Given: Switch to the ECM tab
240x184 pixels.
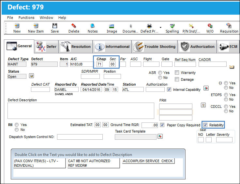Looking at the screenshot, I should click(x=228, y=47).
